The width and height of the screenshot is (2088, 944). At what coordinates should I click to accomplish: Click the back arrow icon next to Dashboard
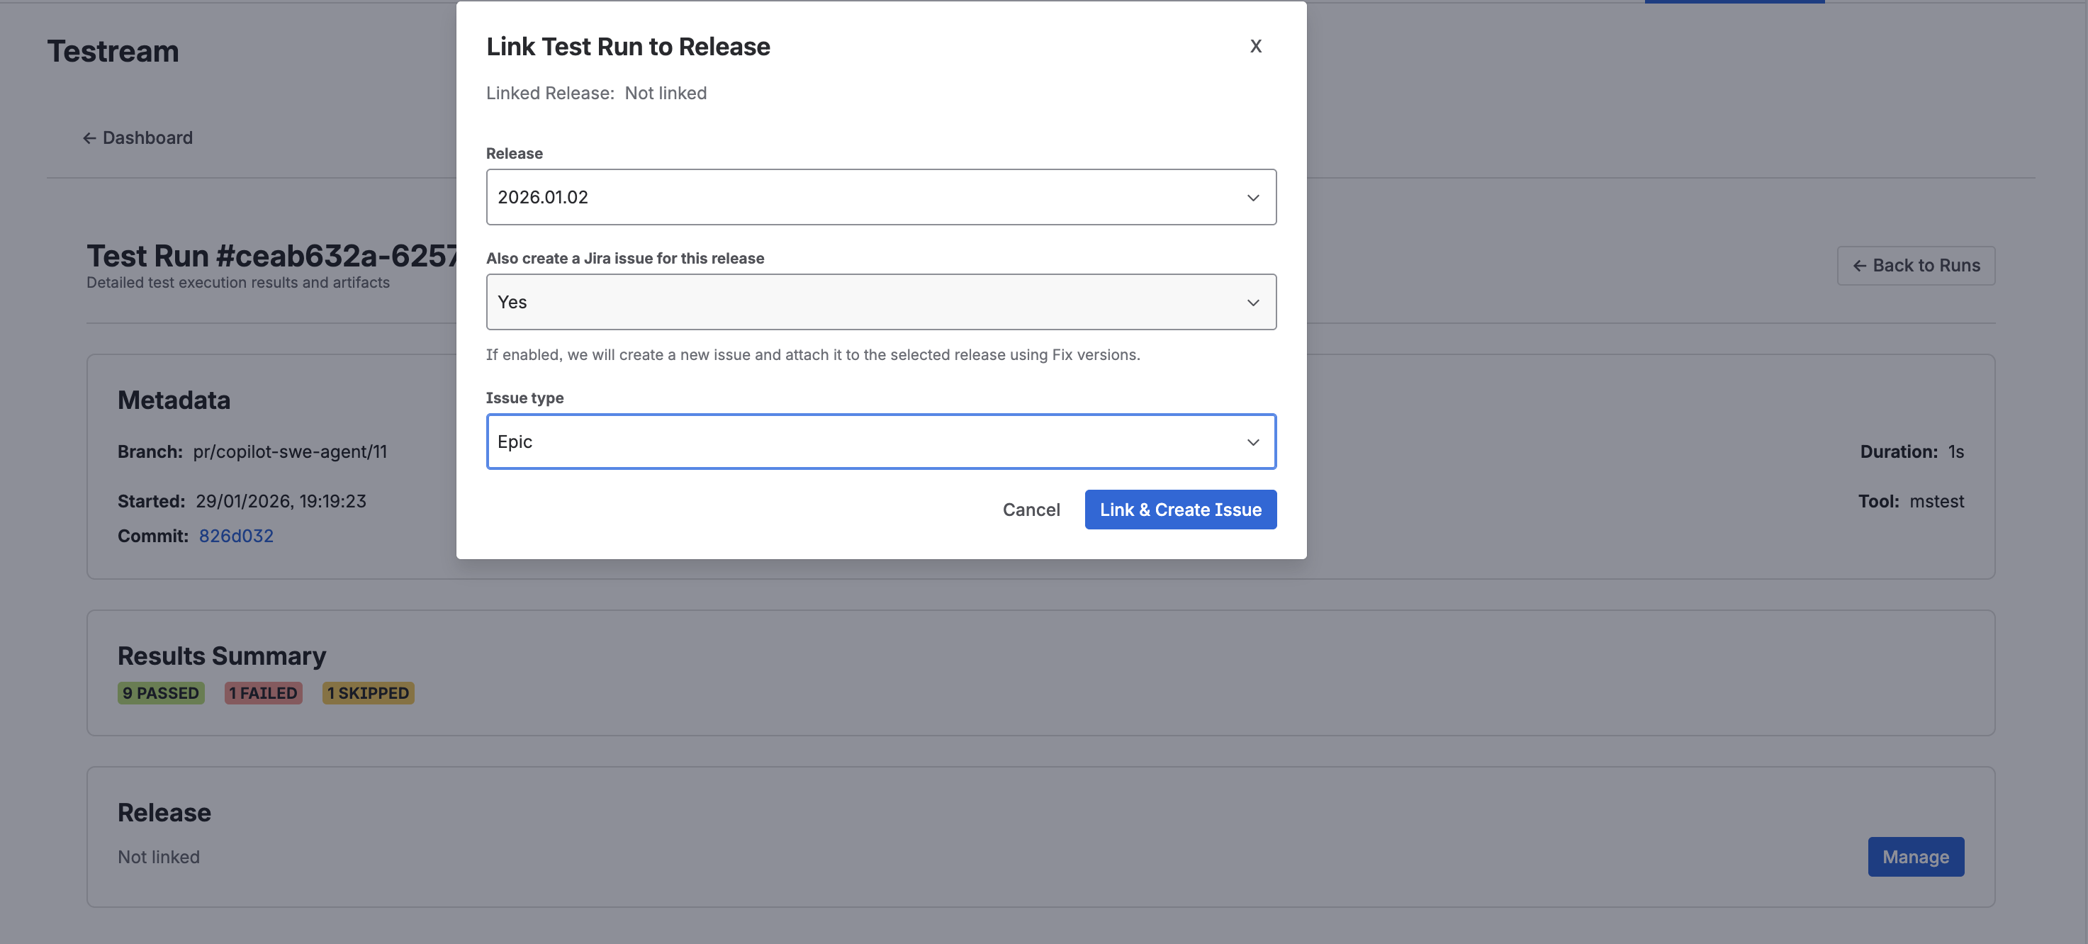point(89,137)
